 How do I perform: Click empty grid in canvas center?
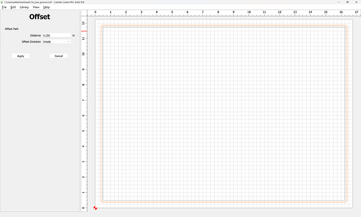224,114
